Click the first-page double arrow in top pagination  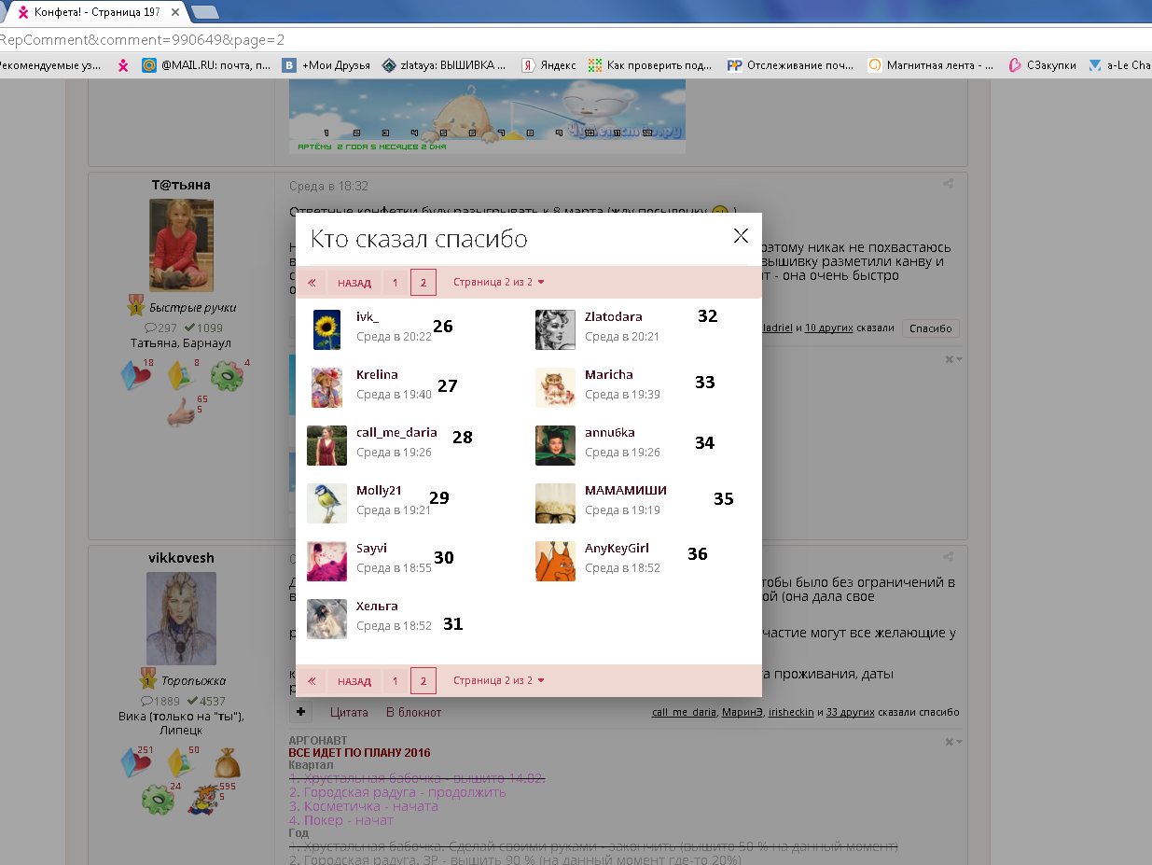click(x=312, y=283)
